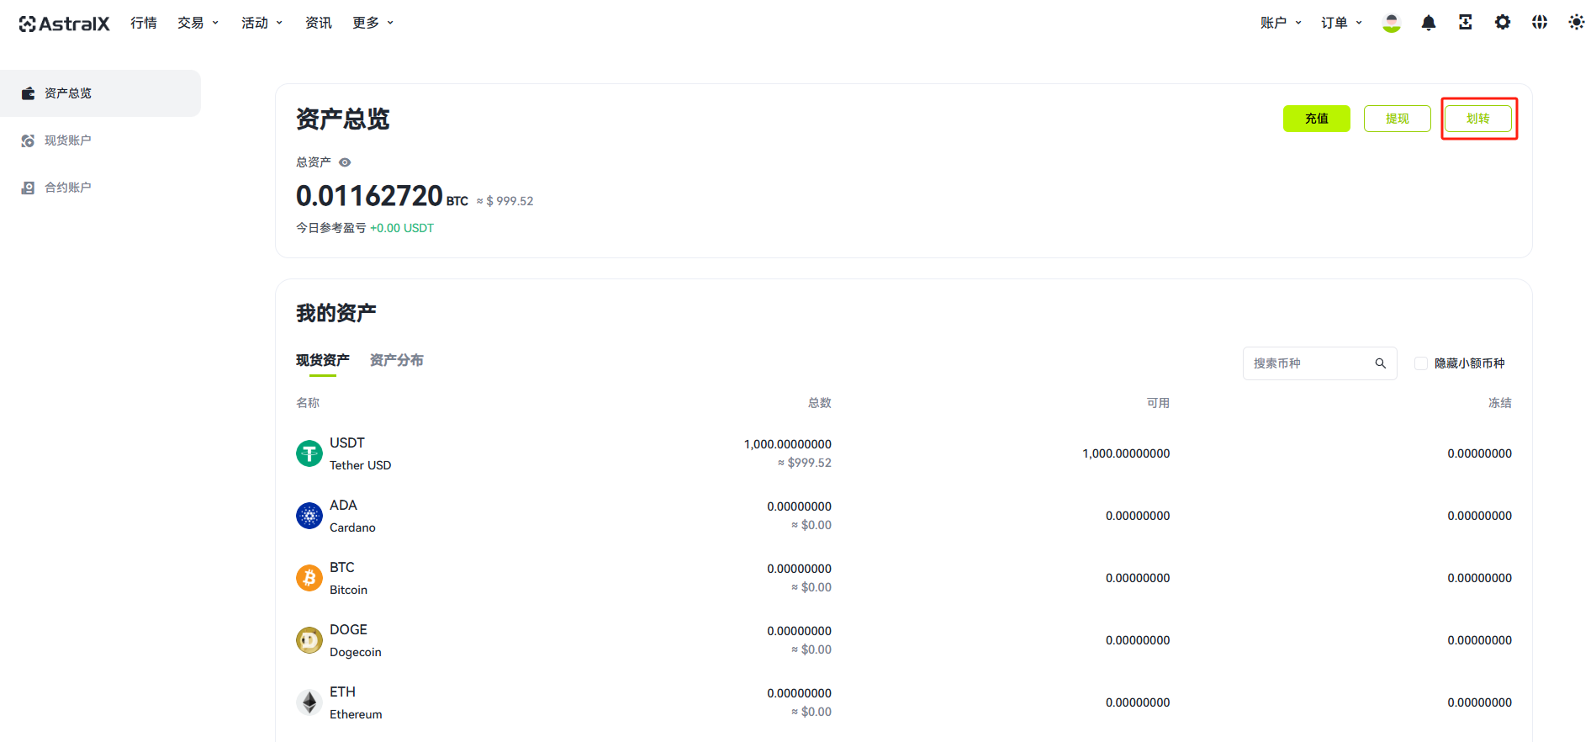Click the app download icon

[x=1466, y=23]
